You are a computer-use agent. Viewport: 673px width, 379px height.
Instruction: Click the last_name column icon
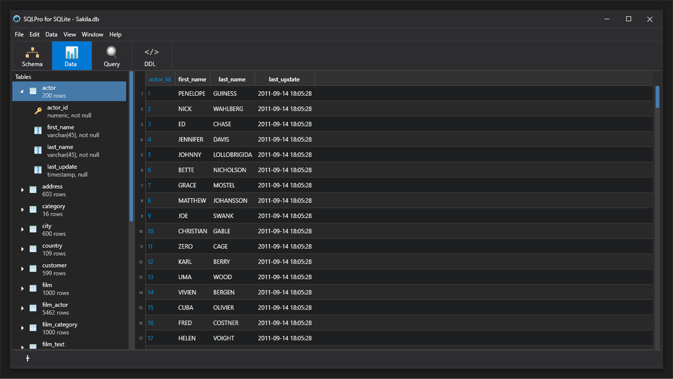coord(38,150)
